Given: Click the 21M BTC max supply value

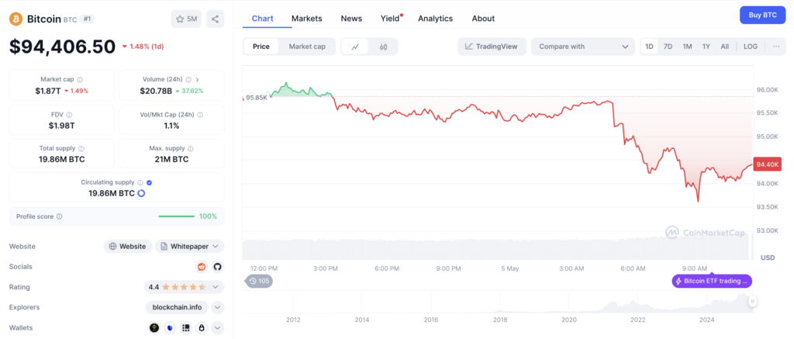Looking at the screenshot, I should click(171, 159).
